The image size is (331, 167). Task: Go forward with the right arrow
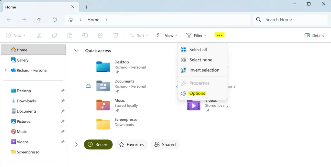[24, 19]
